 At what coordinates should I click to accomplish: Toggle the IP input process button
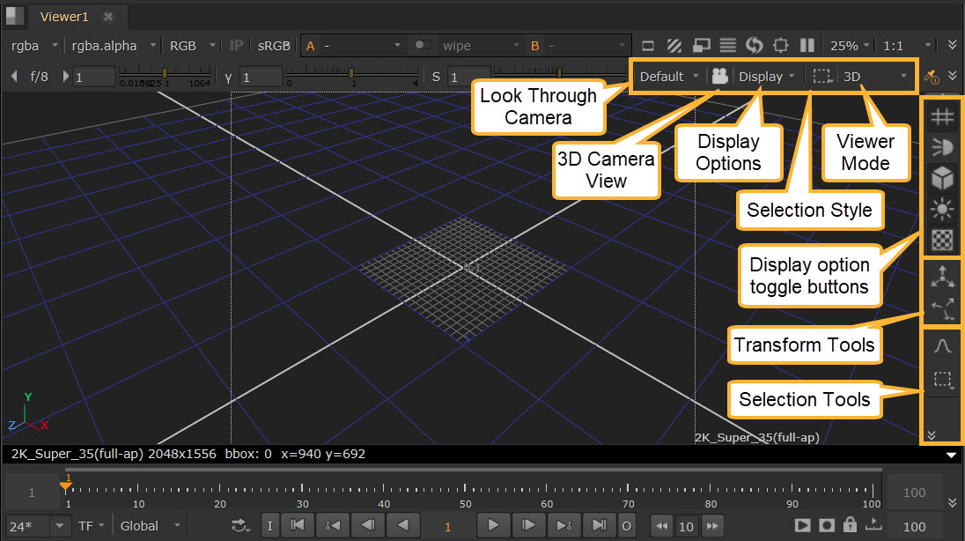tap(236, 46)
